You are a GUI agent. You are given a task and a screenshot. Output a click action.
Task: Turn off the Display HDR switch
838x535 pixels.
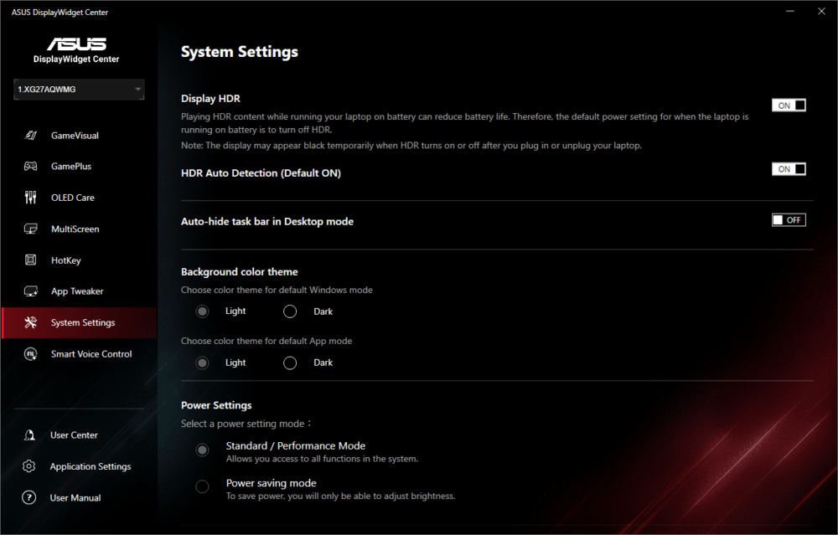[788, 105]
